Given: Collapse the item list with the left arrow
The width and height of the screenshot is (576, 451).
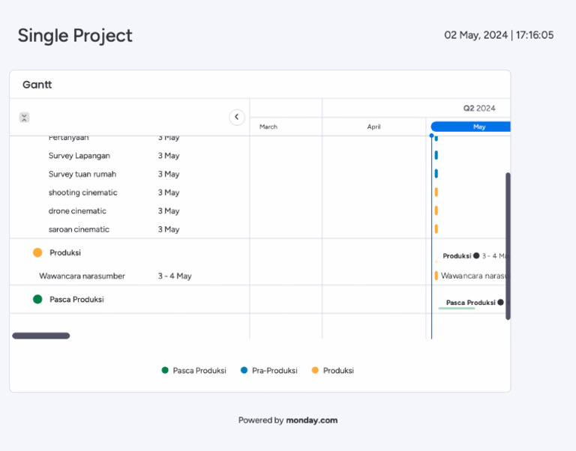Looking at the screenshot, I should [237, 117].
